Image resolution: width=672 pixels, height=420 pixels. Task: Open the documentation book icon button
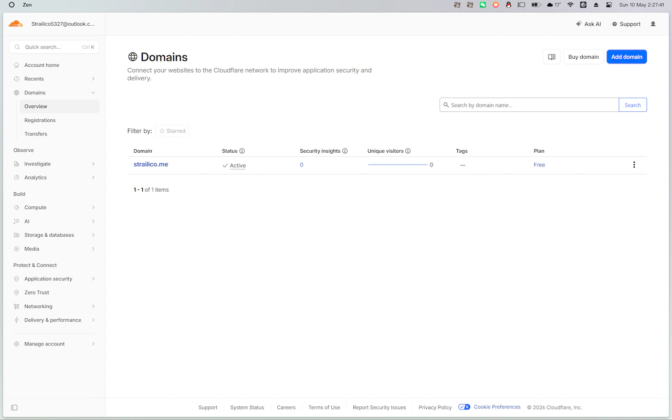(x=552, y=57)
